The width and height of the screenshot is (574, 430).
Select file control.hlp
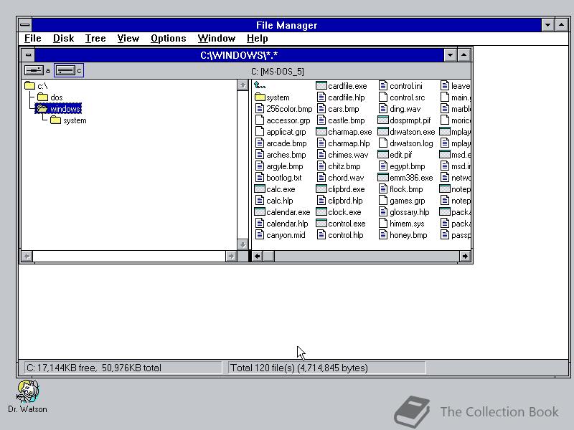point(340,235)
